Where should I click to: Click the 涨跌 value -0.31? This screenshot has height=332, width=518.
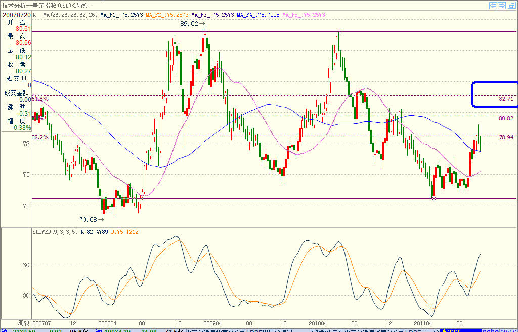[23, 114]
